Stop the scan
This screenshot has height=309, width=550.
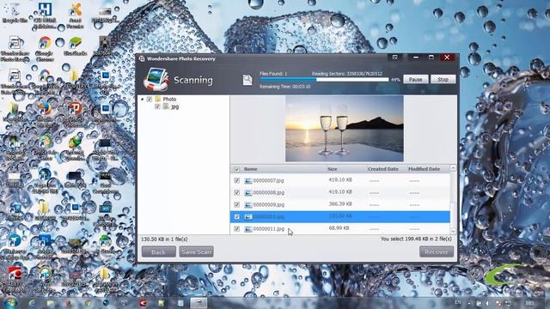[443, 80]
